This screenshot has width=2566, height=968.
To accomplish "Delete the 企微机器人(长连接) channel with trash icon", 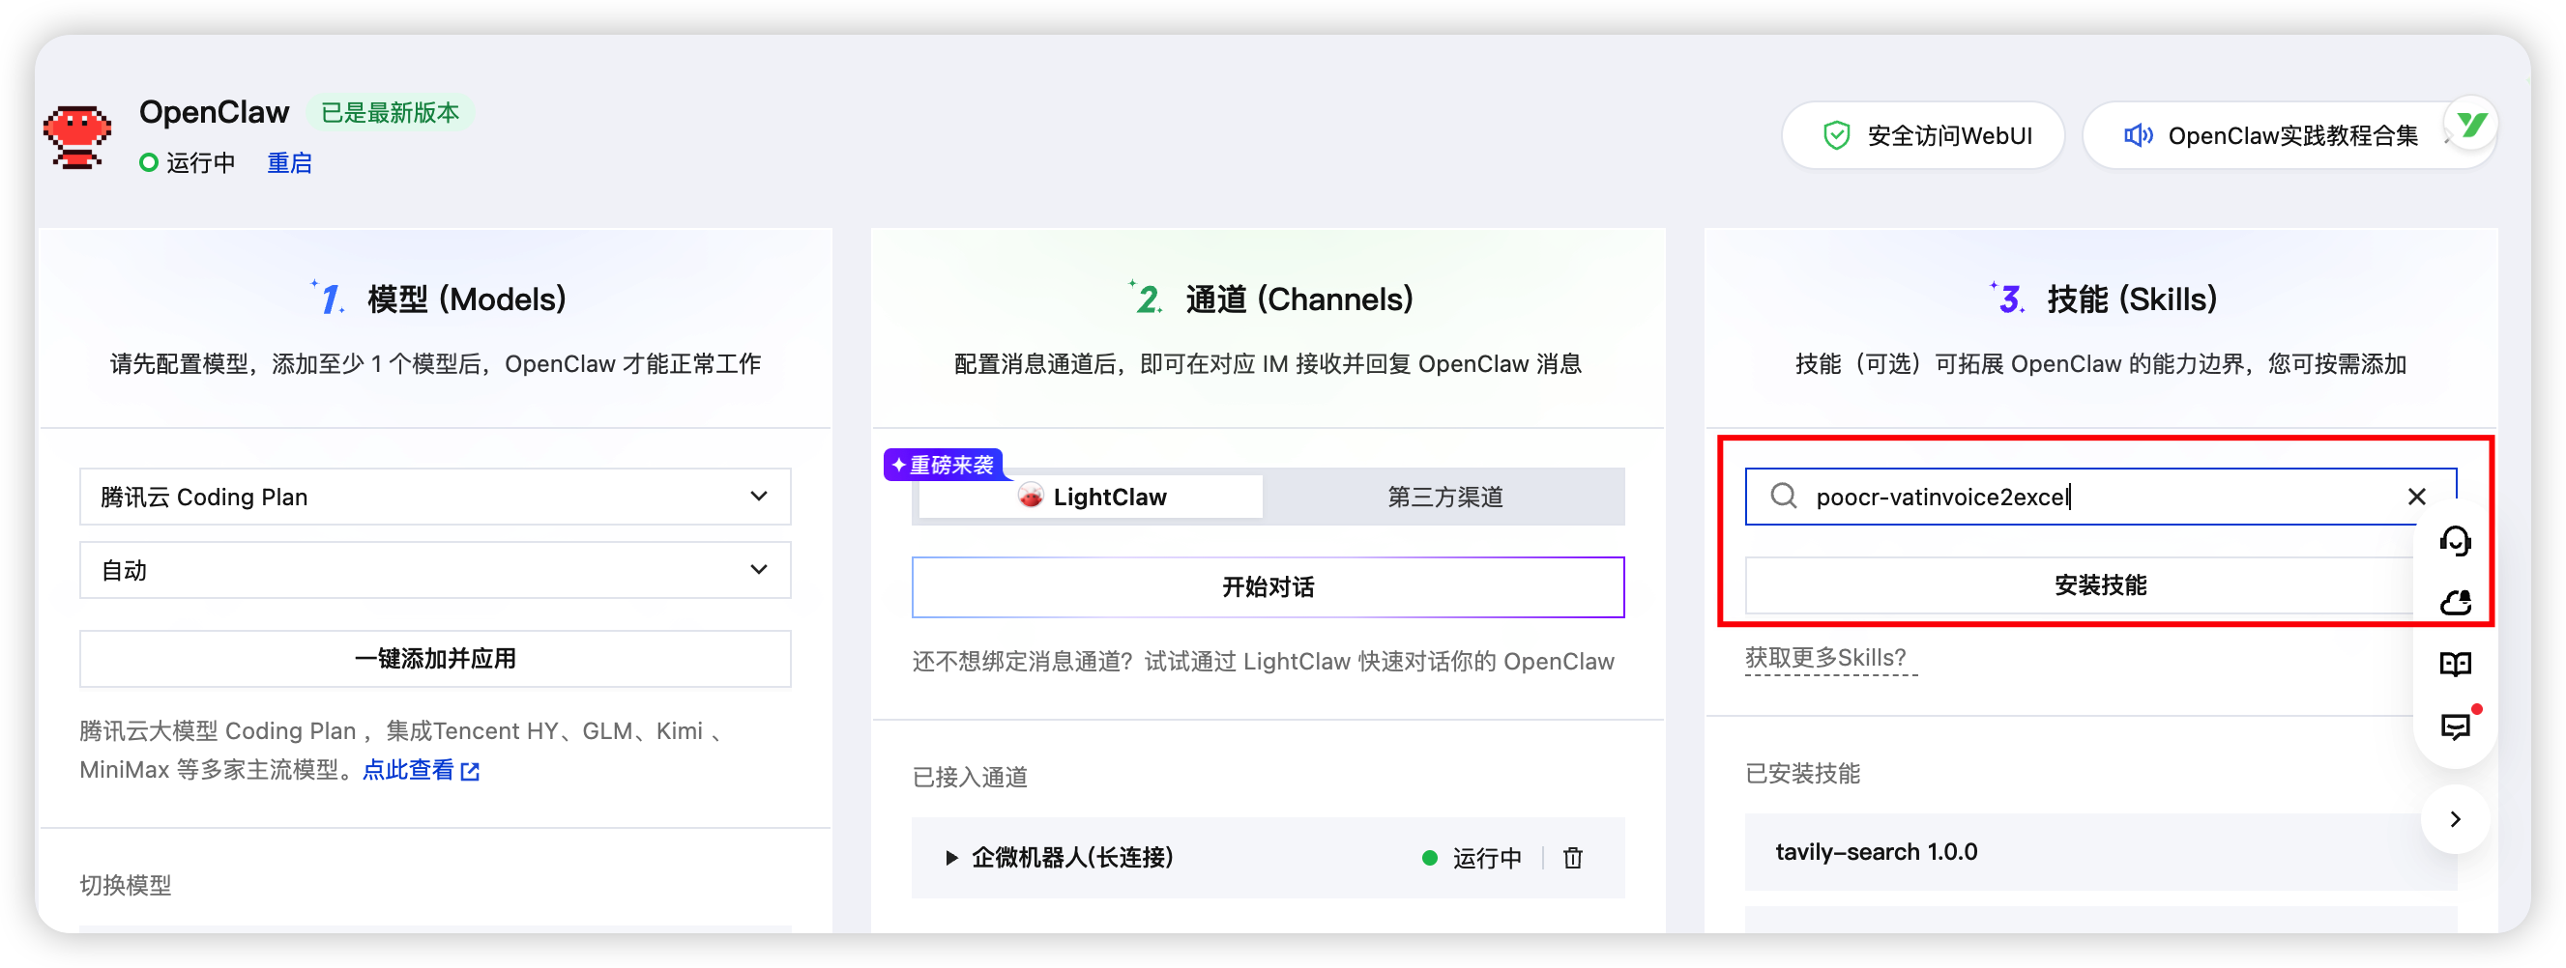I will click(x=1572, y=858).
